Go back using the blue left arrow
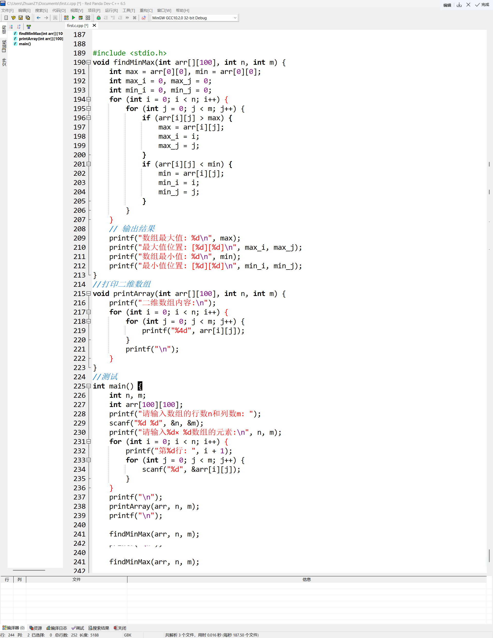The height and width of the screenshot is (638, 493). [39, 18]
